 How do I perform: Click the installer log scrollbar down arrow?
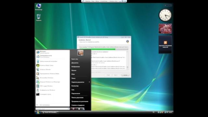127,69
